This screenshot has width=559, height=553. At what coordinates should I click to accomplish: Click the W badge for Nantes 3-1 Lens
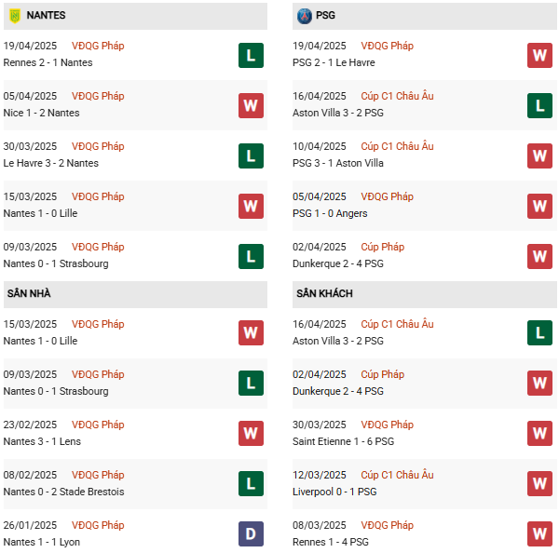click(x=251, y=434)
